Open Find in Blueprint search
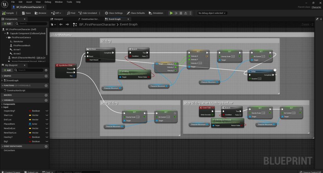The image size is (323, 173). [71, 13]
